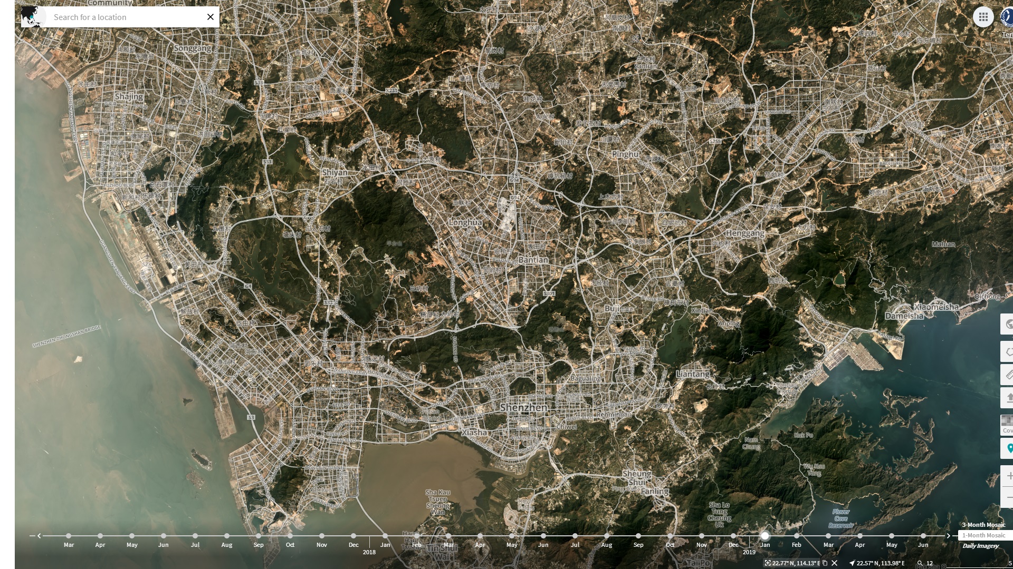Dismiss the center coordinates readout
This screenshot has height=569, width=1013.
click(835, 563)
